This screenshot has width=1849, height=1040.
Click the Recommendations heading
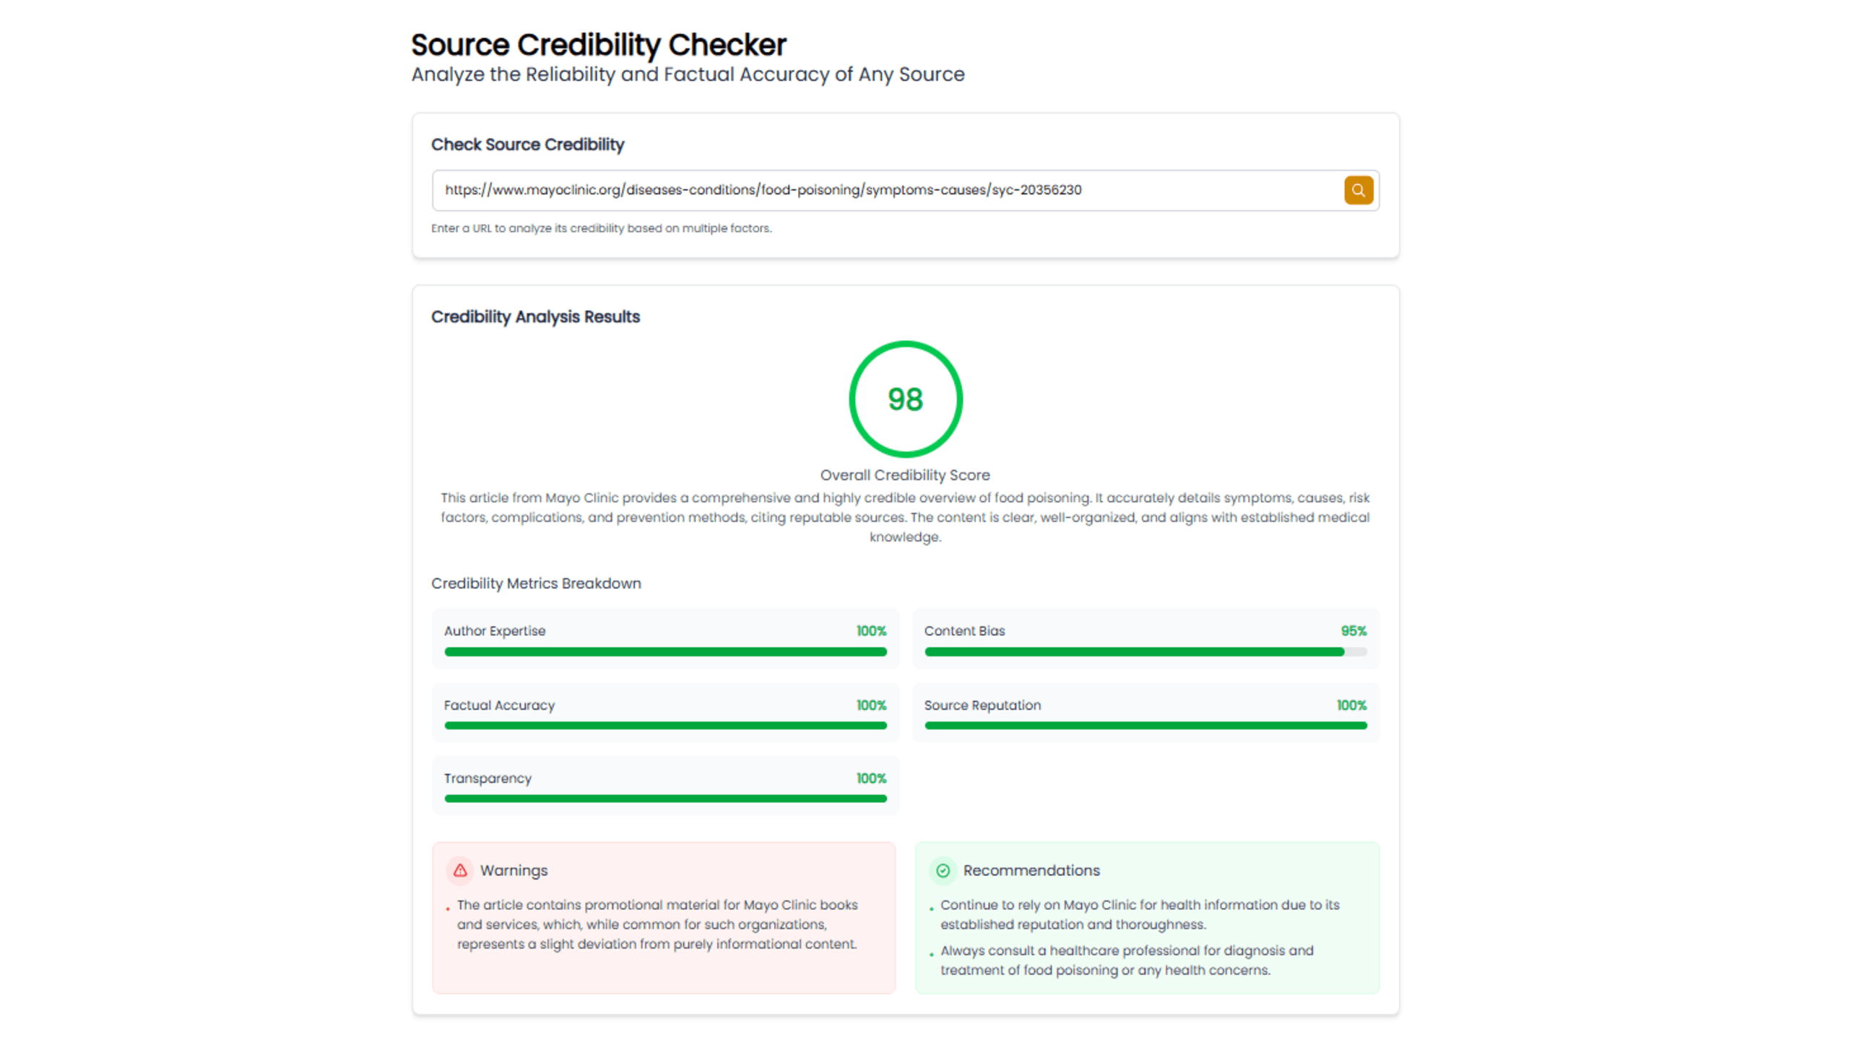click(1031, 870)
